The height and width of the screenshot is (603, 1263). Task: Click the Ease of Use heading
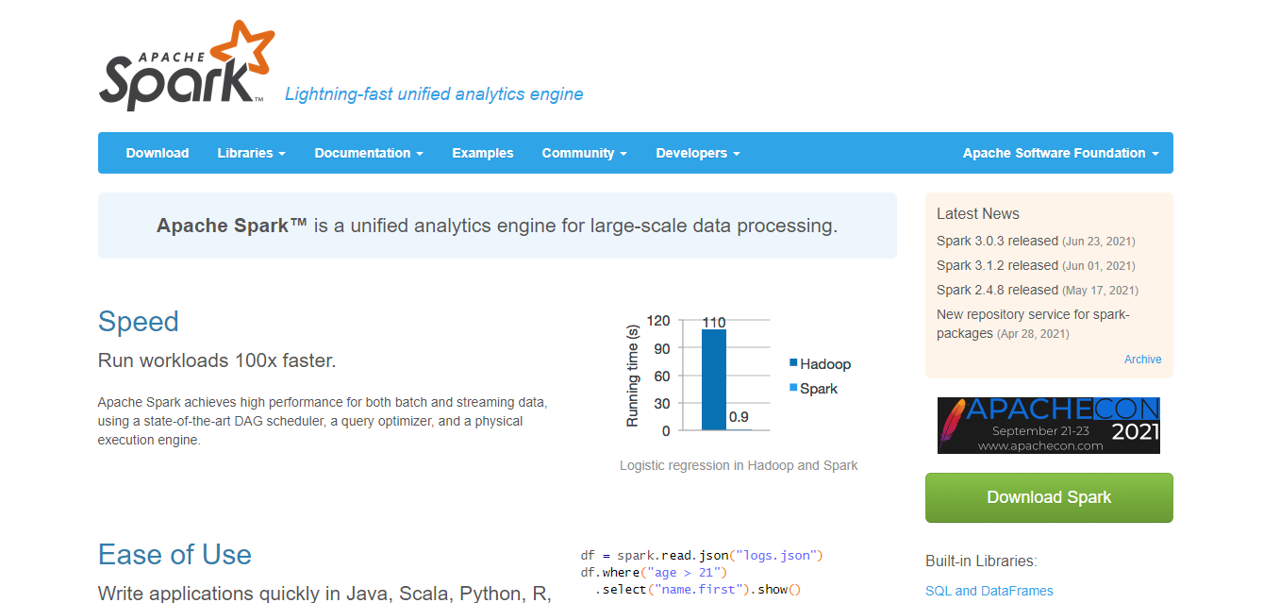click(x=174, y=555)
